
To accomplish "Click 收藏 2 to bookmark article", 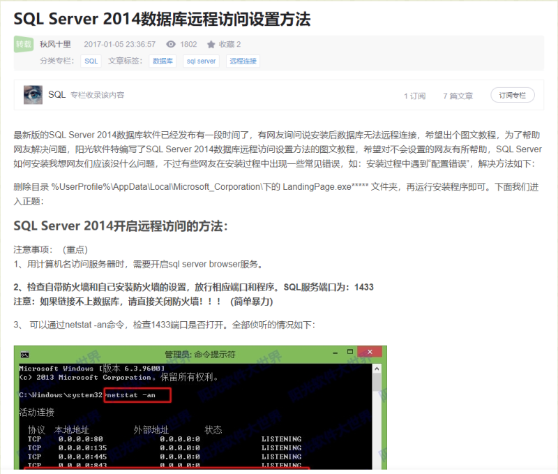I will click(x=230, y=44).
